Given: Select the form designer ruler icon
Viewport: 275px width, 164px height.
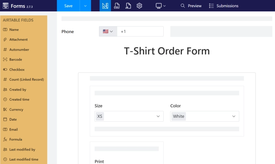Looking at the screenshot, I should point(105,6).
